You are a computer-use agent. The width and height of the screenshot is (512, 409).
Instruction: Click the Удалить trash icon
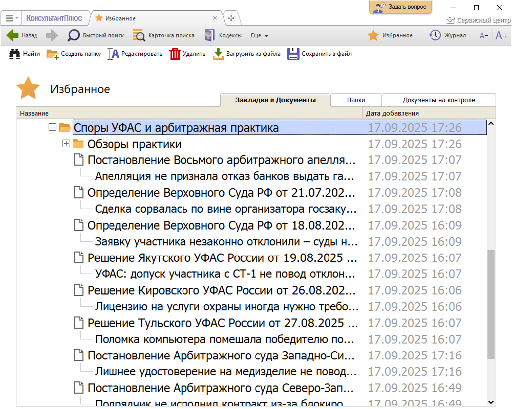(x=175, y=54)
